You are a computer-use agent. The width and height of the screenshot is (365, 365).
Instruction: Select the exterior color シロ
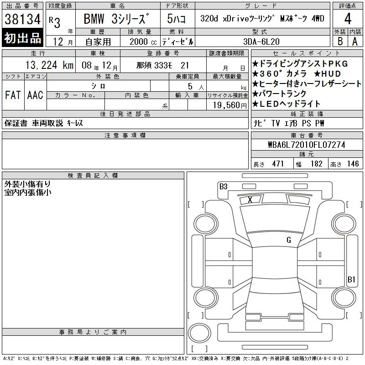98,86
